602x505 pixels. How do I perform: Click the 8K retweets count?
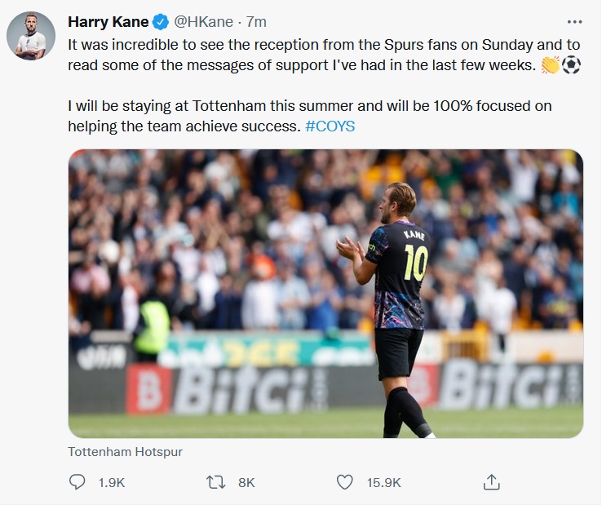tap(246, 483)
